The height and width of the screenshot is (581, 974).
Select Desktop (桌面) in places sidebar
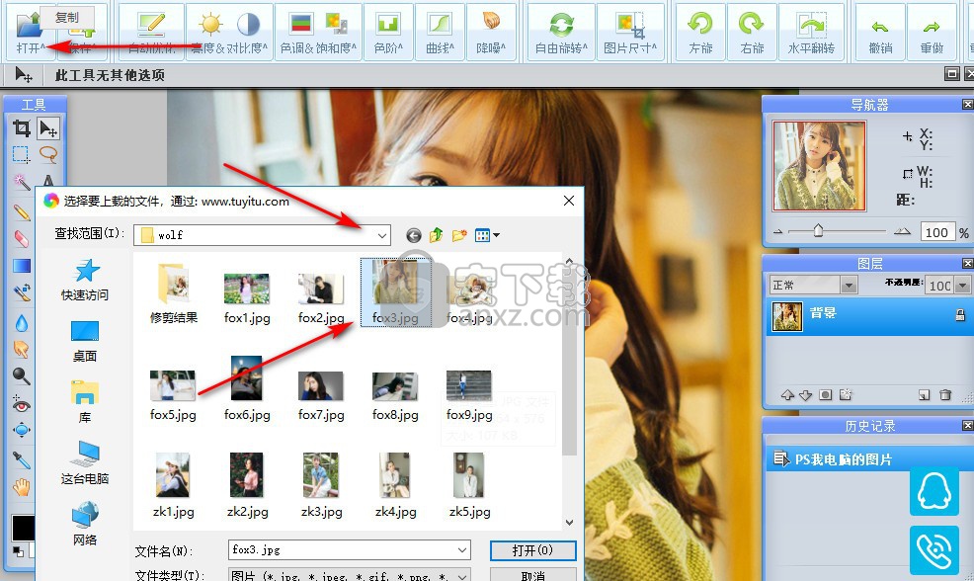pyautogui.click(x=85, y=341)
